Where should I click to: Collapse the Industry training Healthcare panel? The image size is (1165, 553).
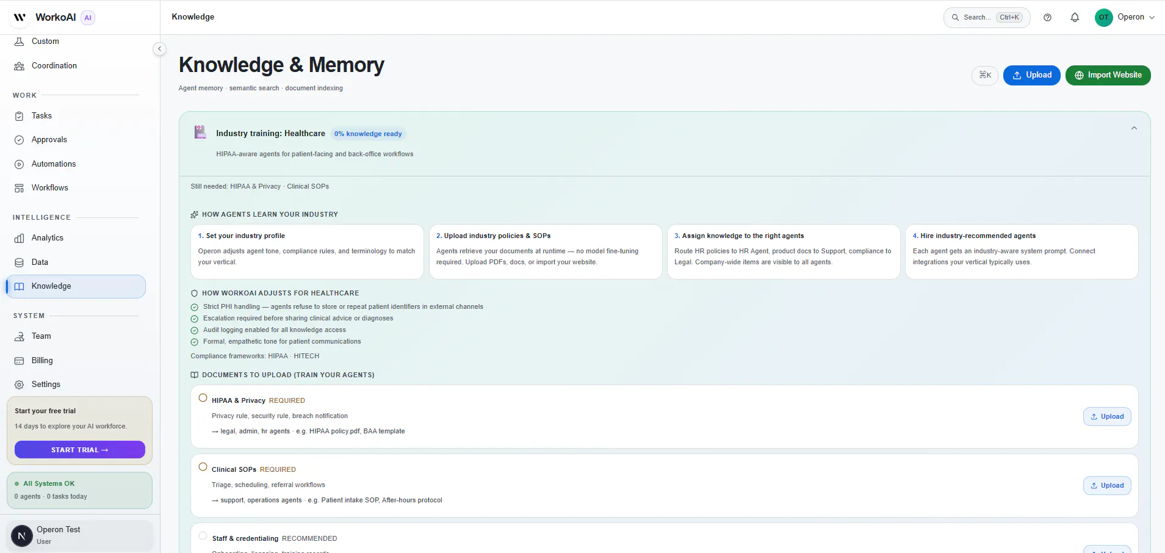pyautogui.click(x=1134, y=128)
